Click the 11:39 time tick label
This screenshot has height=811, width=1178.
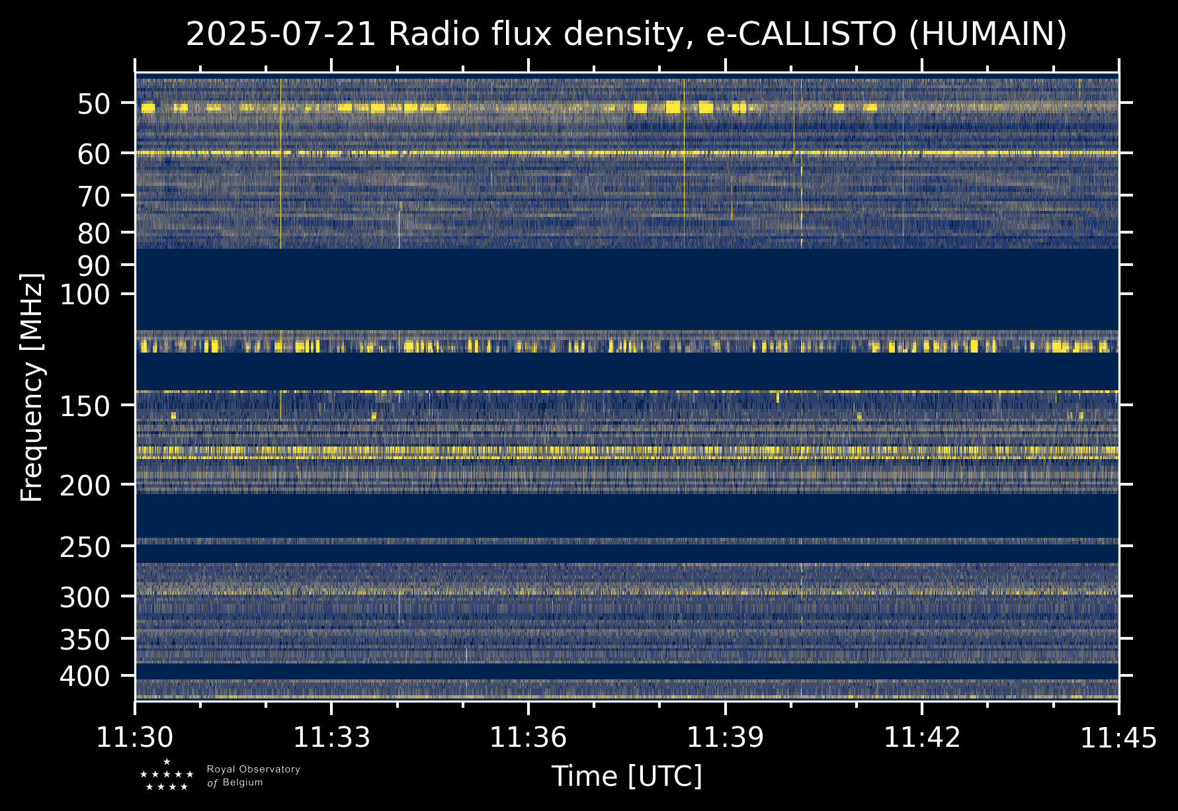(x=725, y=738)
